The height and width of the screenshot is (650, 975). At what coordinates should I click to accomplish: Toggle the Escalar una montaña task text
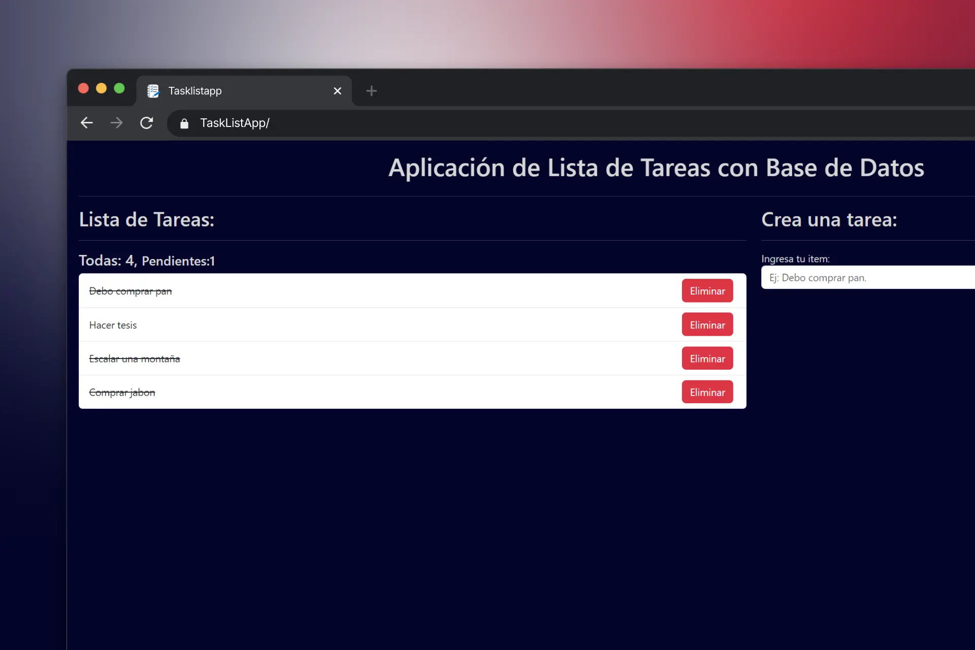[135, 359]
